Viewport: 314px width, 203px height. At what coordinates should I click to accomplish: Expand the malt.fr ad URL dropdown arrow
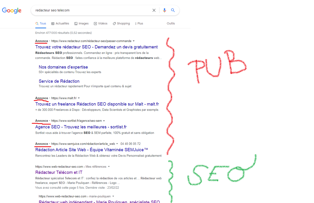coord(79,98)
